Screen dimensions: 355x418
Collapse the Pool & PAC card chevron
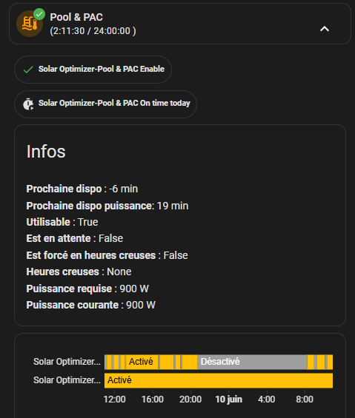pyautogui.click(x=325, y=29)
